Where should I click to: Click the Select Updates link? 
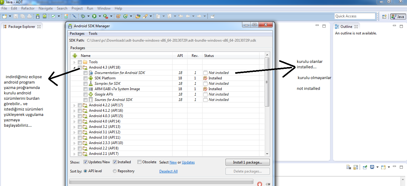(188, 162)
